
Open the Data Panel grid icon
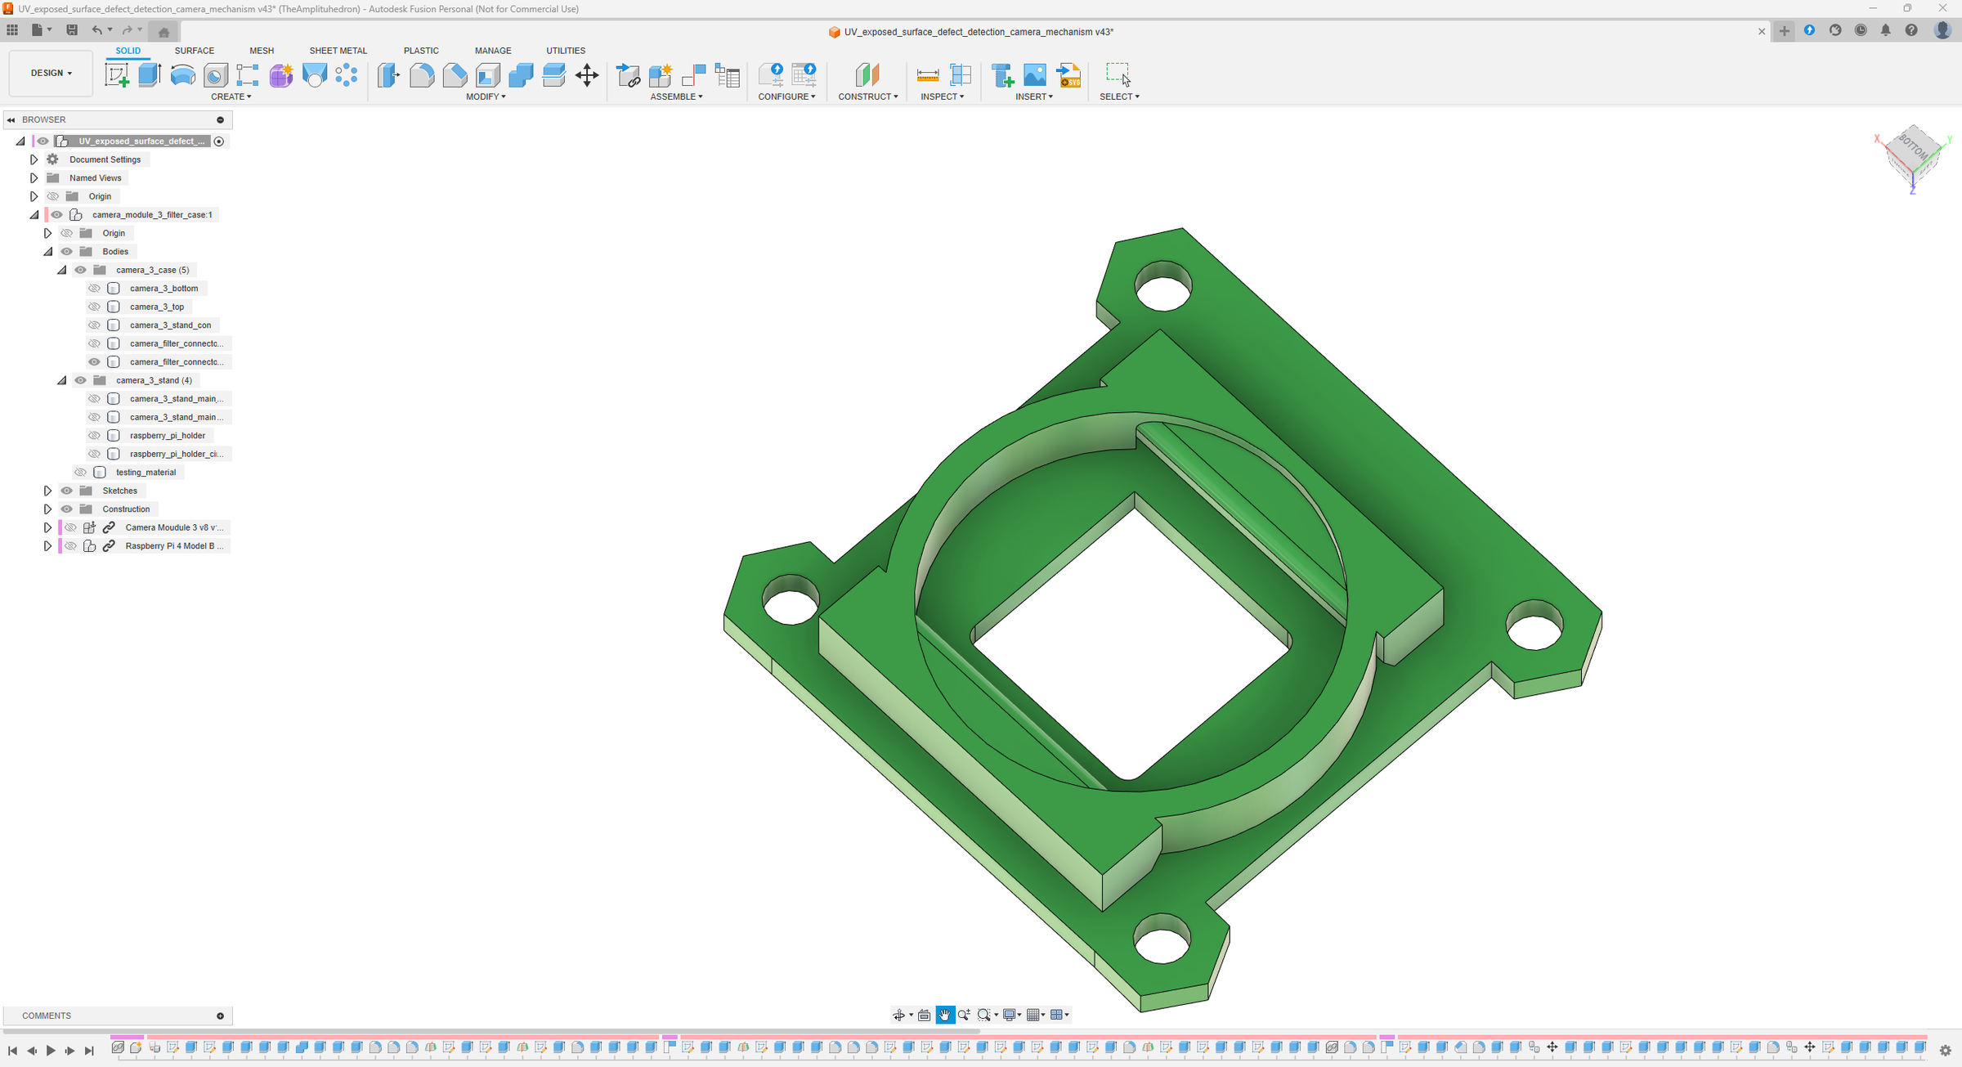[x=12, y=30]
